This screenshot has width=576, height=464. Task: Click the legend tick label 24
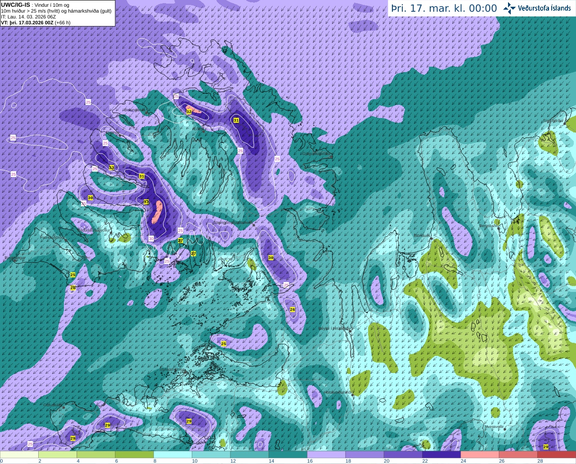coord(463,461)
